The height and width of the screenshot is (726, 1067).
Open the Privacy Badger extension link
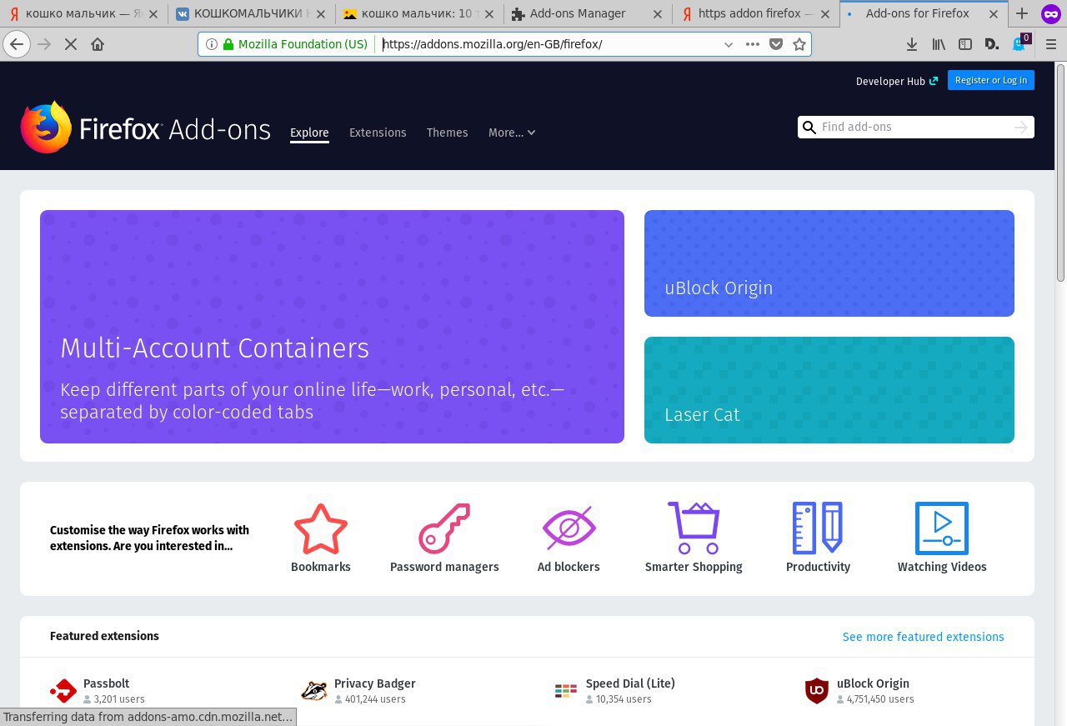(x=374, y=683)
